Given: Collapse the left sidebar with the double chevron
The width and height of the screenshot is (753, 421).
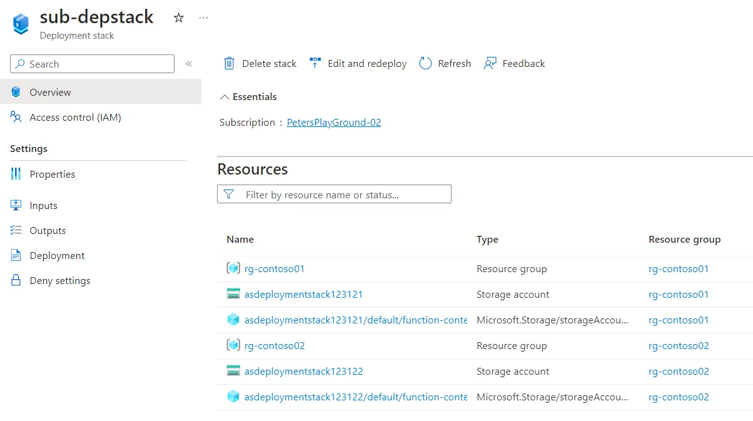Looking at the screenshot, I should [x=188, y=63].
